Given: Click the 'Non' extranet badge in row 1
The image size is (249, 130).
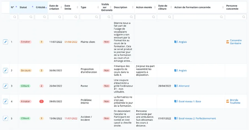Looking at the screenshot, I should pyautogui.click(x=106, y=42).
